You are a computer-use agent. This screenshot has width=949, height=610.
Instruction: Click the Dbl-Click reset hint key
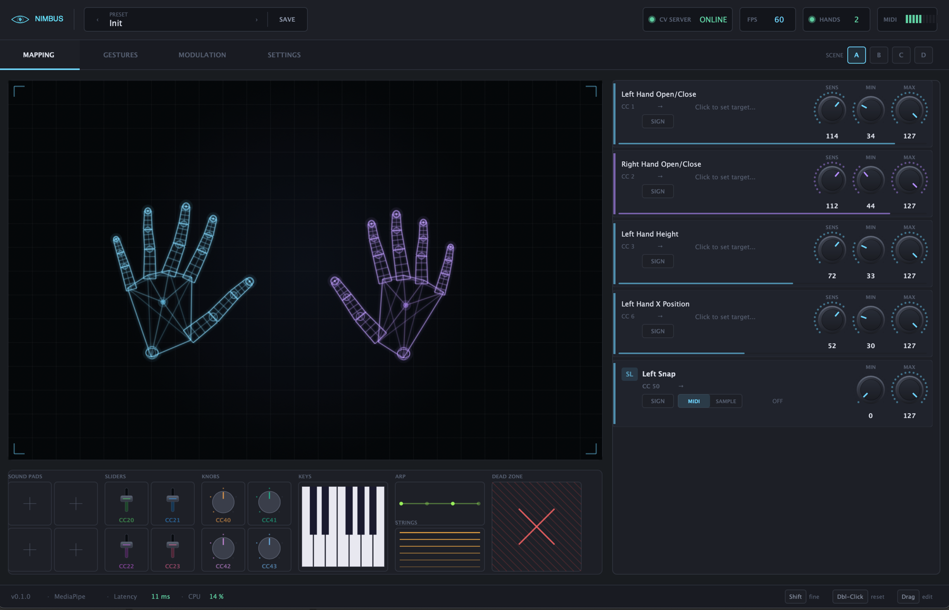pyautogui.click(x=850, y=597)
